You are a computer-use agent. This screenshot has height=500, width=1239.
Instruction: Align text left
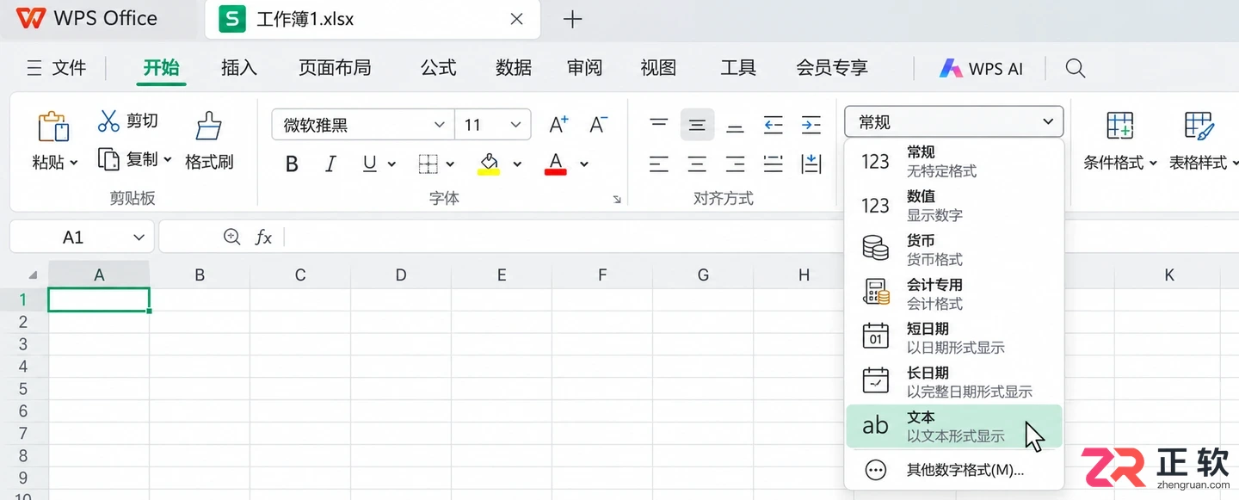(x=659, y=164)
